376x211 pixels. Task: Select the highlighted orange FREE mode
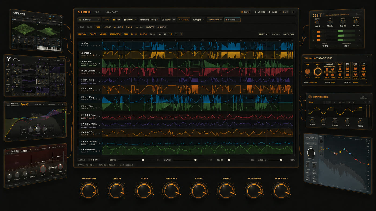pyautogui.click(x=98, y=27)
